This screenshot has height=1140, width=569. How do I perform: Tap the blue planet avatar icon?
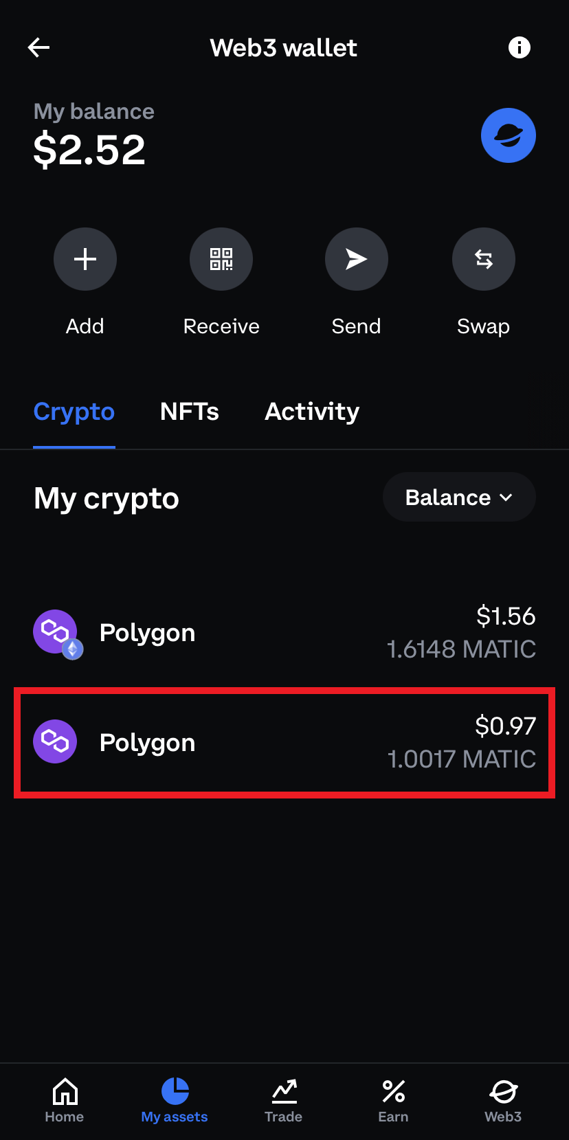pos(508,135)
